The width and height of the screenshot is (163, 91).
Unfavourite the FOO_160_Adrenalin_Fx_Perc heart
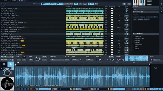click(x=112, y=9)
